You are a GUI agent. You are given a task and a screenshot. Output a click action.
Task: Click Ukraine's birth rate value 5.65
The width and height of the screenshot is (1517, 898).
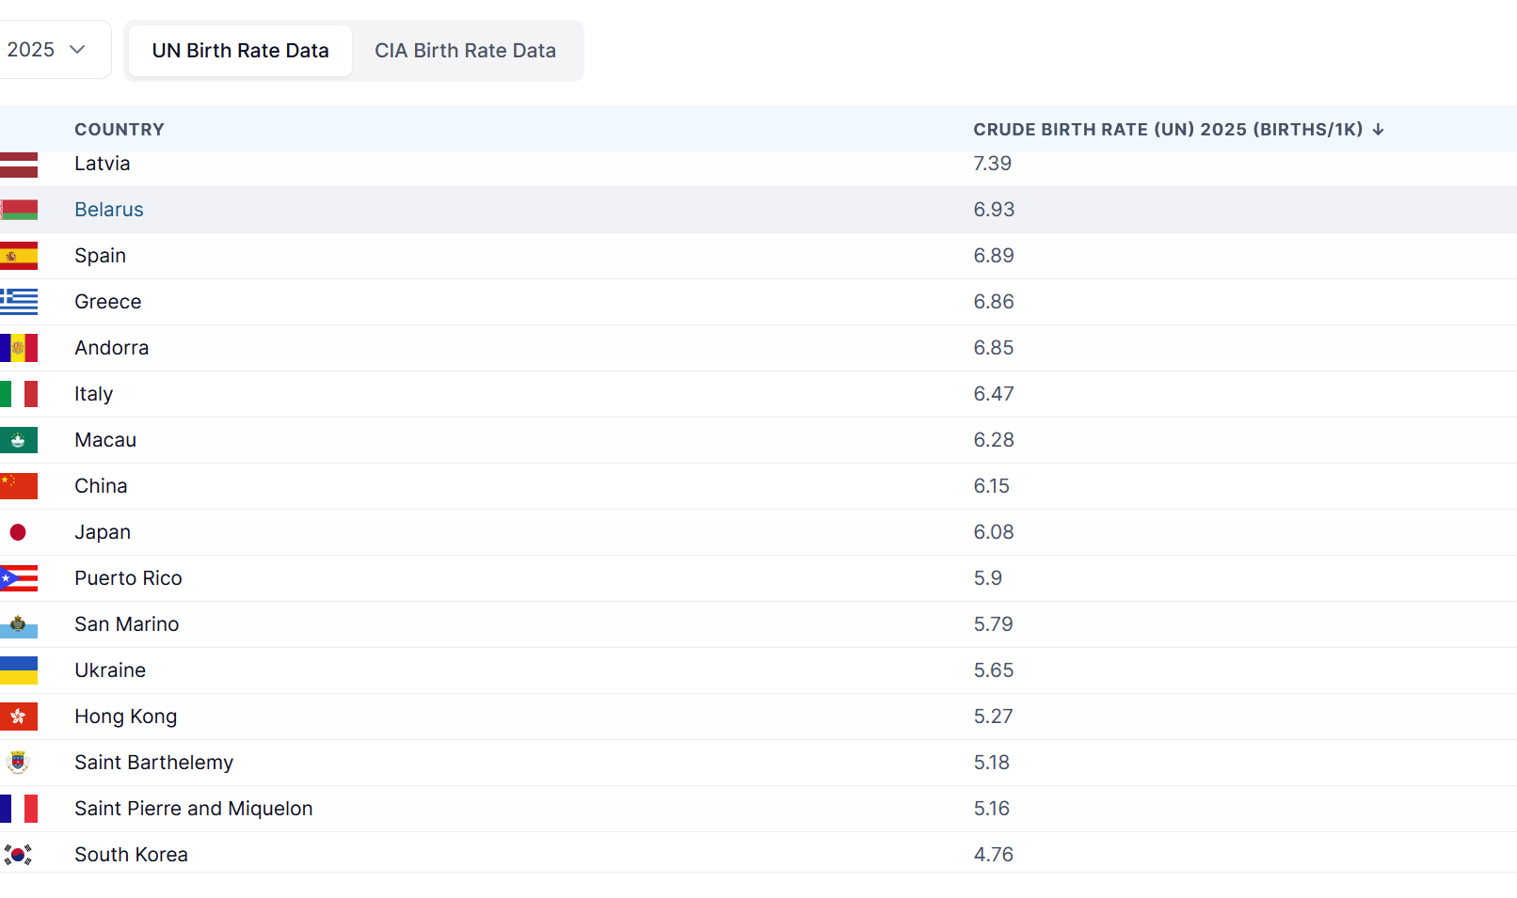point(994,670)
